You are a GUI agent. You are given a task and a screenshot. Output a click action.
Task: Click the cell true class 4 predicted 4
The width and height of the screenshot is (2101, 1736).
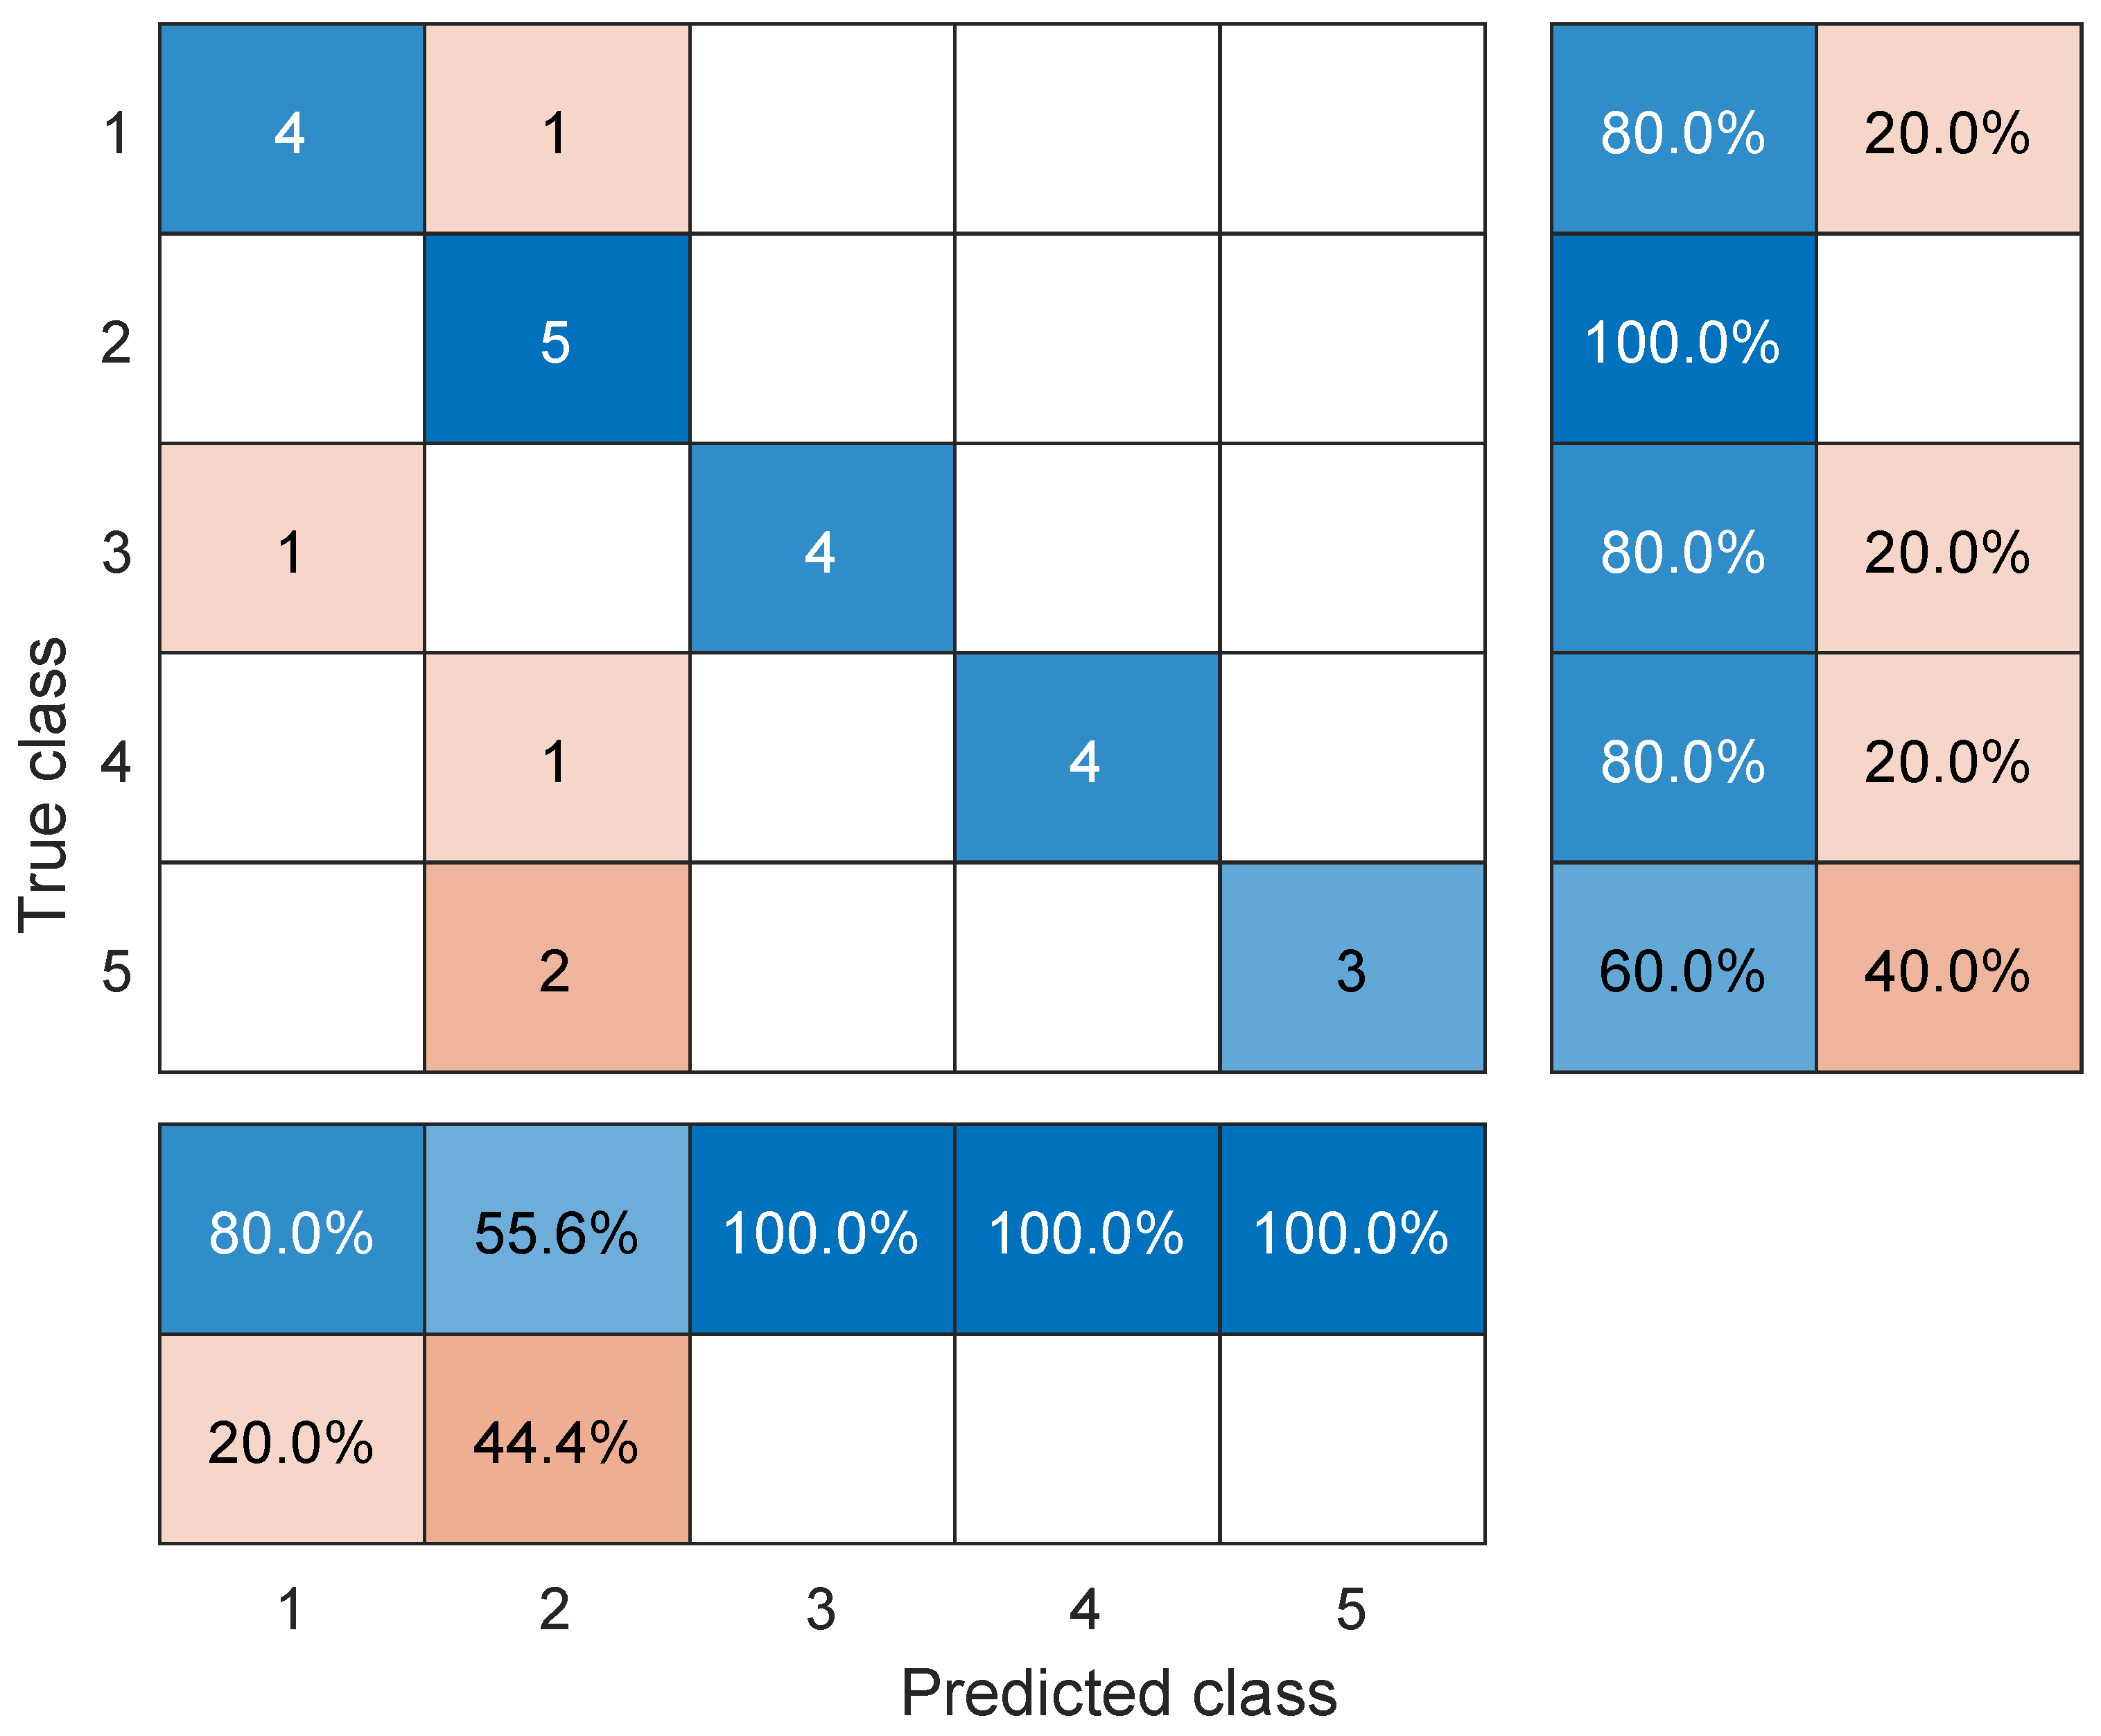[x=1086, y=757]
